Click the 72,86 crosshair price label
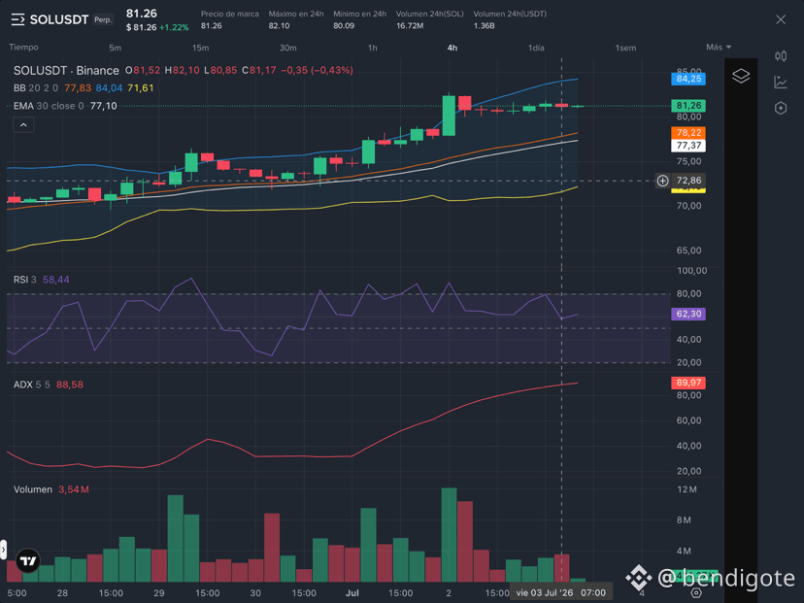This screenshot has height=603, width=804. point(688,181)
